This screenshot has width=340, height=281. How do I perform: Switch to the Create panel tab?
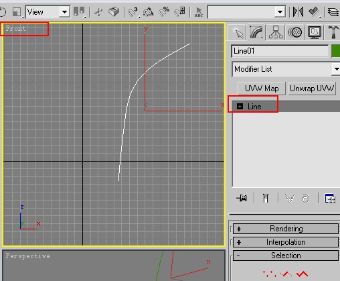tap(237, 32)
